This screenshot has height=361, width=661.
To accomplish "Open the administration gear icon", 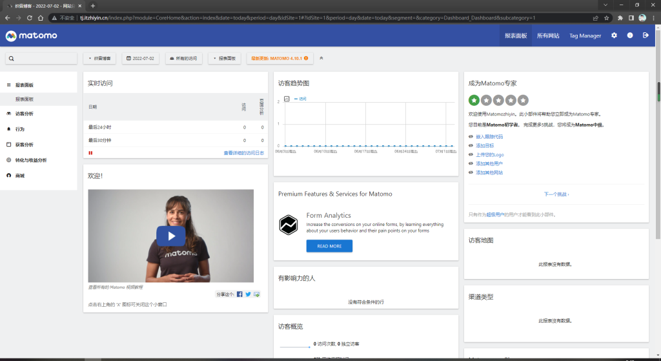I will (614, 36).
